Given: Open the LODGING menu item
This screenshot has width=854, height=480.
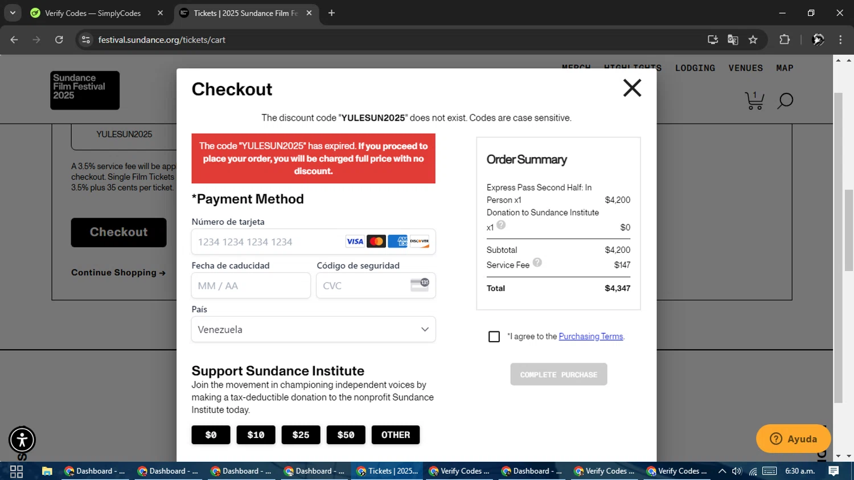Looking at the screenshot, I should click(695, 68).
